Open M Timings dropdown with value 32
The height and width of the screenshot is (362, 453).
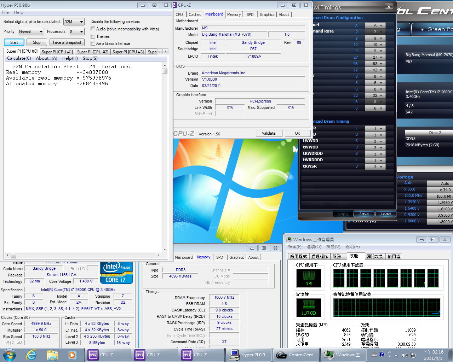(375, 95)
